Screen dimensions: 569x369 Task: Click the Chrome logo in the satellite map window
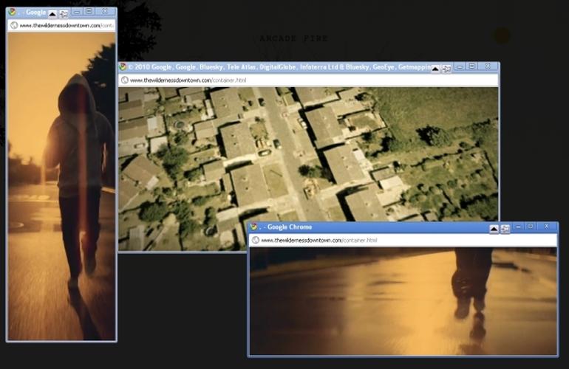coord(123,66)
